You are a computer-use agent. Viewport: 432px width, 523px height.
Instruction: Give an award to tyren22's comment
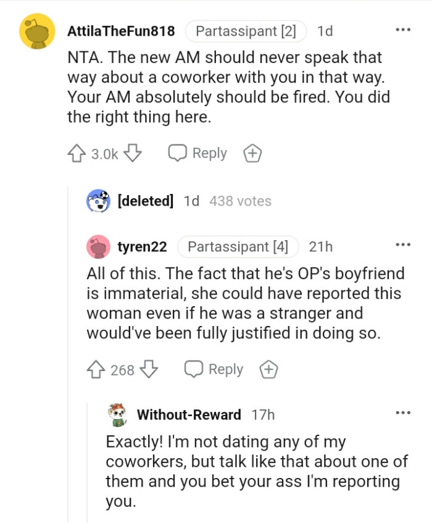tap(269, 369)
